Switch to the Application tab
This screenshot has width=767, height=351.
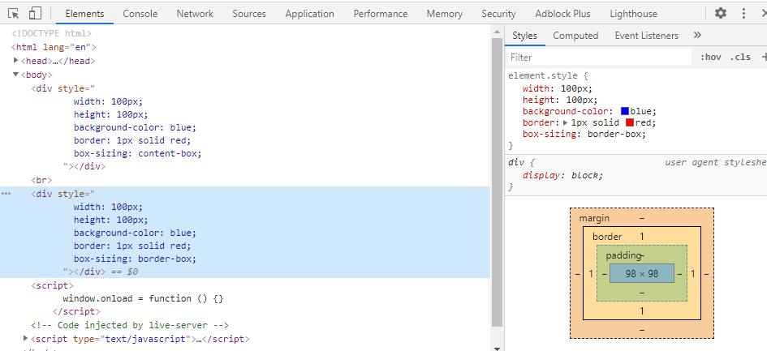(x=309, y=14)
